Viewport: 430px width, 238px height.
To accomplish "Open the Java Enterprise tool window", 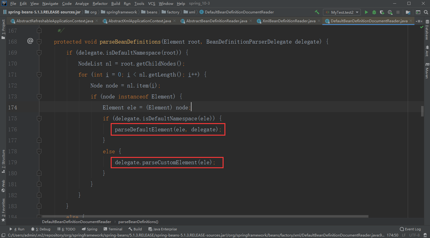I will (x=163, y=229).
